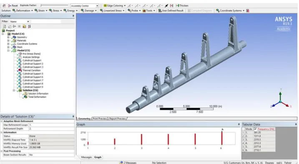
Task: Switch to the Geometry view tab
Action: (84, 119)
